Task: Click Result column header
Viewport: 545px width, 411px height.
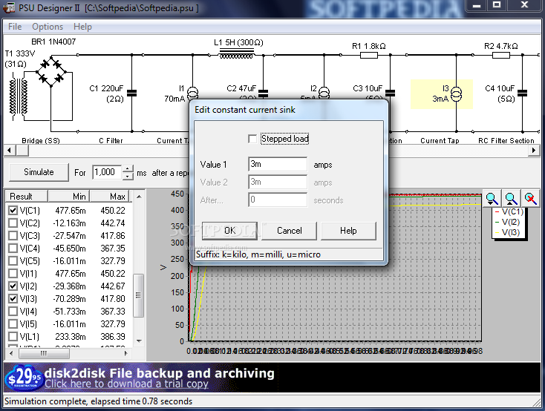Action: [x=27, y=197]
